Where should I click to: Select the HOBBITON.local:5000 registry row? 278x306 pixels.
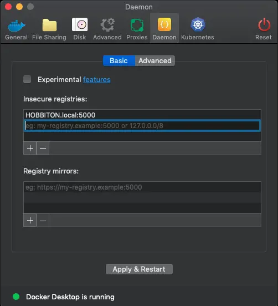[142, 115]
